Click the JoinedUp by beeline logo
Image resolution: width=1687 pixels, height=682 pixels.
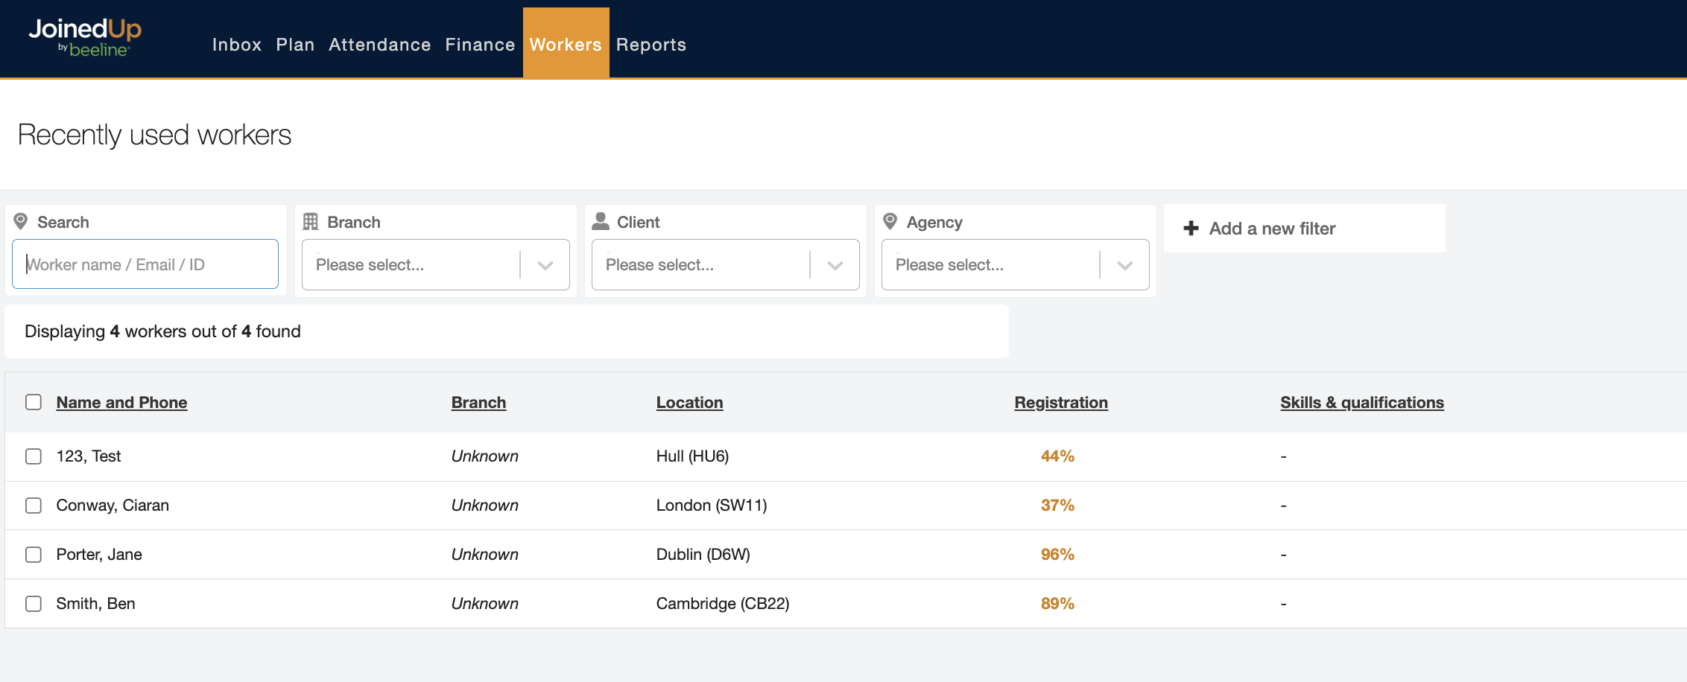click(x=85, y=38)
